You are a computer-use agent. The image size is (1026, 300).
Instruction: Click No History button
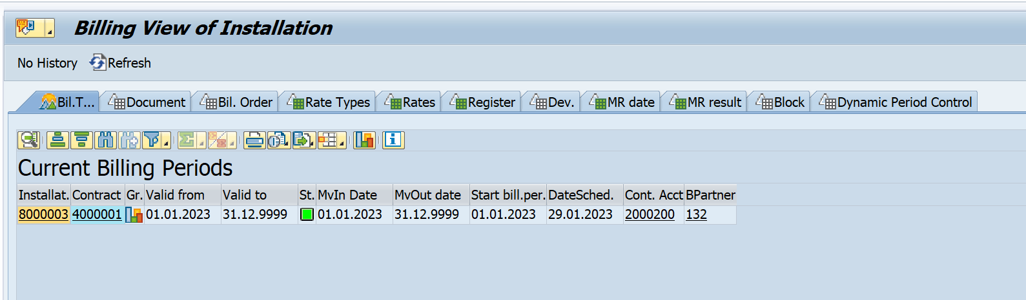pos(47,63)
